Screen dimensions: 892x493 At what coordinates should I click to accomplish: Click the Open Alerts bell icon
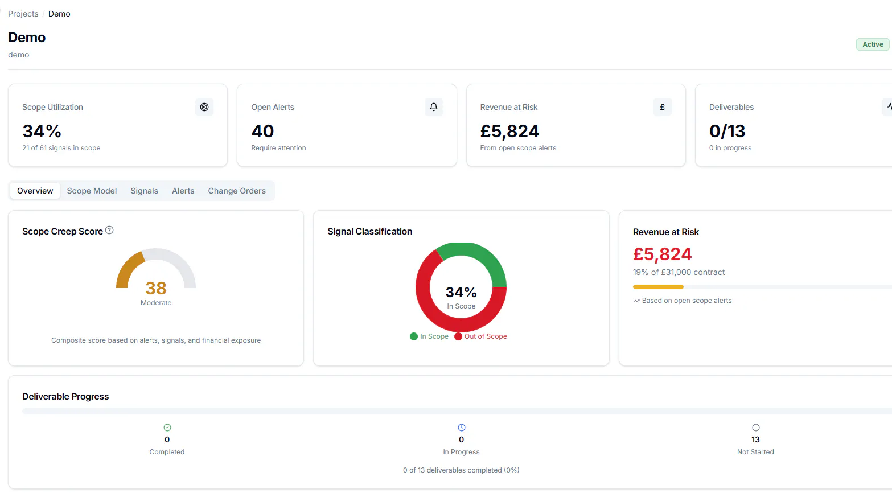tap(434, 107)
